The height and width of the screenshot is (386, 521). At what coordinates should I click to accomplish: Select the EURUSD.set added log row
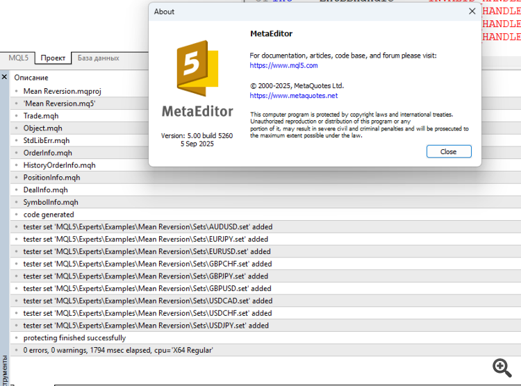265,251
